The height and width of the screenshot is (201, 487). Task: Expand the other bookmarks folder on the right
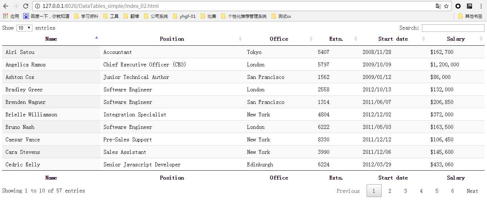470,16
